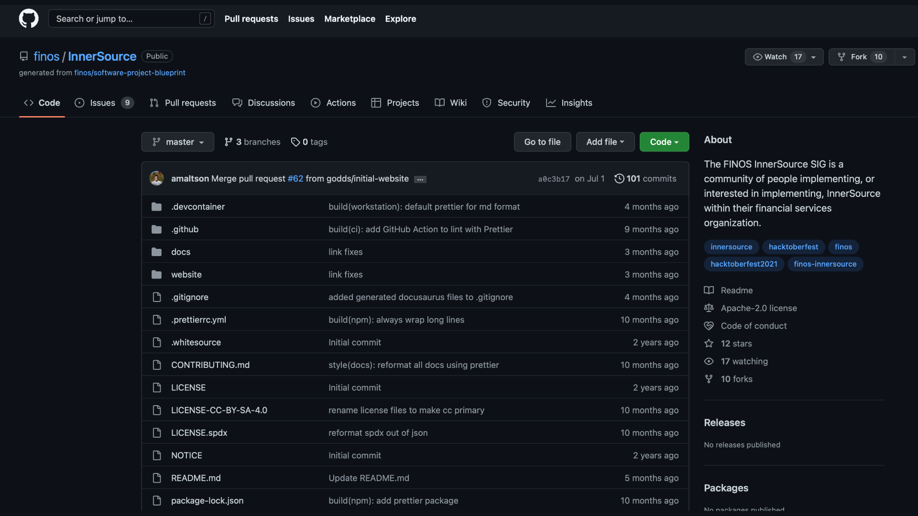918x516 pixels.
Task: Click the license scale icon in About
Action: 709,308
